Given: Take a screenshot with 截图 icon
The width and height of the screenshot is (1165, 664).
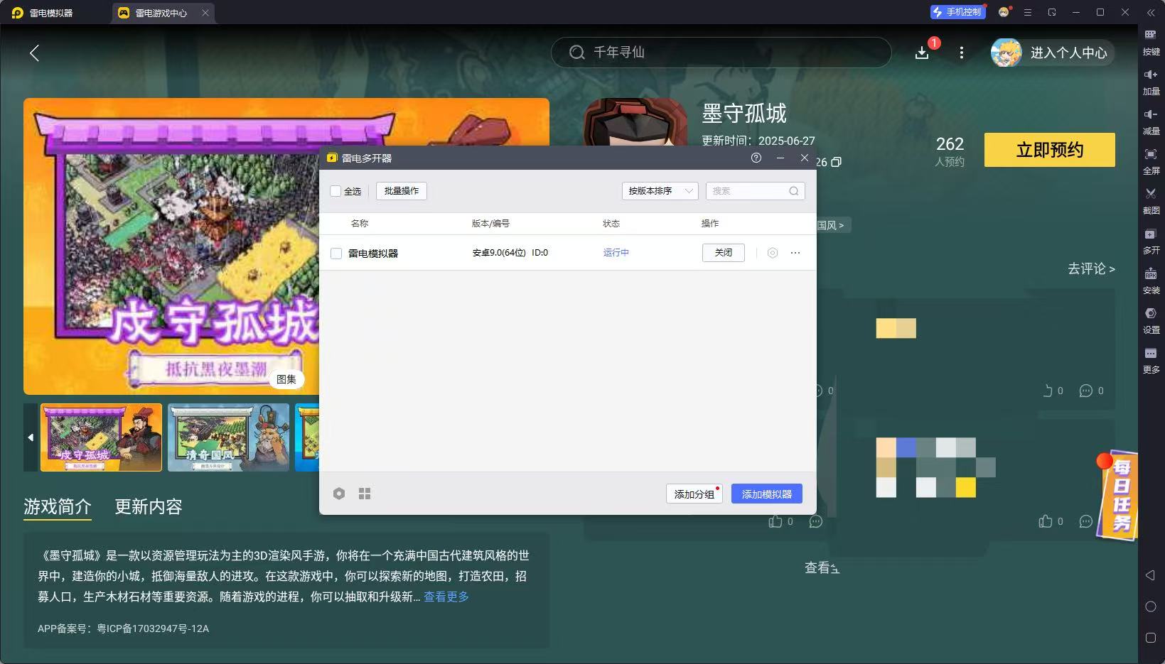Looking at the screenshot, I should [x=1151, y=195].
